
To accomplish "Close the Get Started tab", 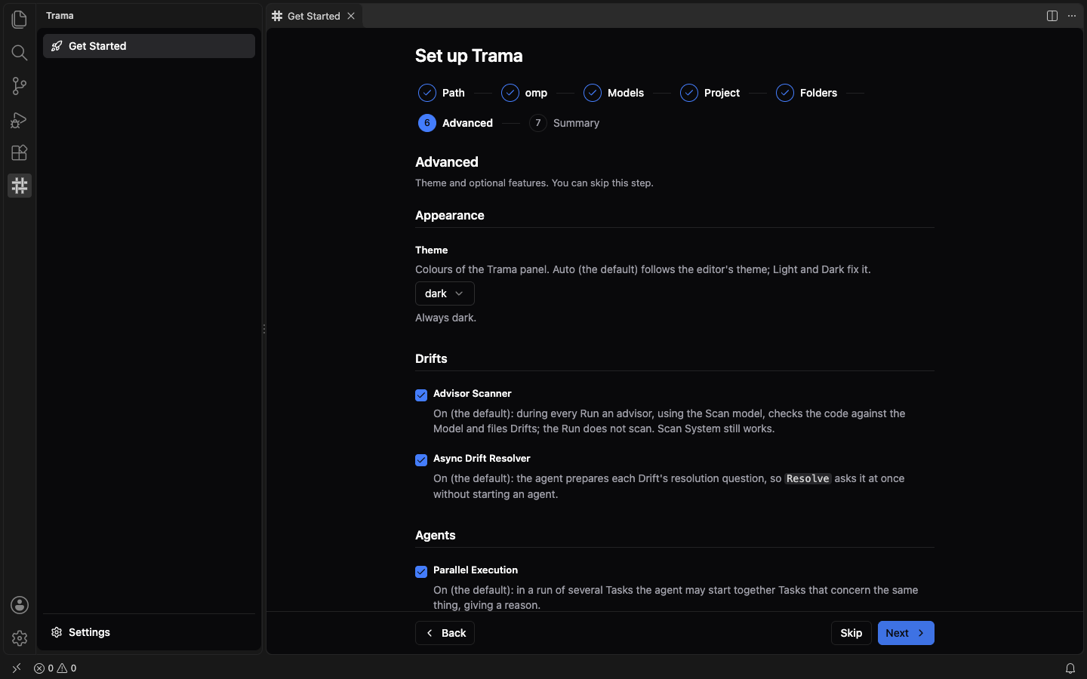I will click(x=351, y=16).
